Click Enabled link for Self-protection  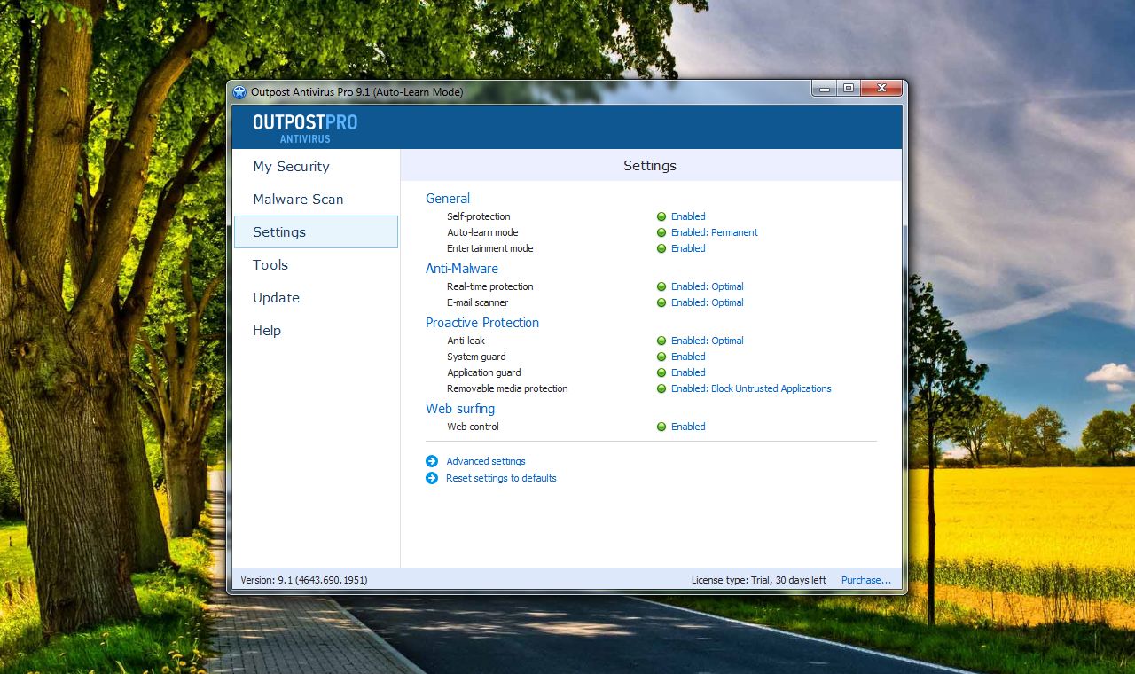(688, 216)
